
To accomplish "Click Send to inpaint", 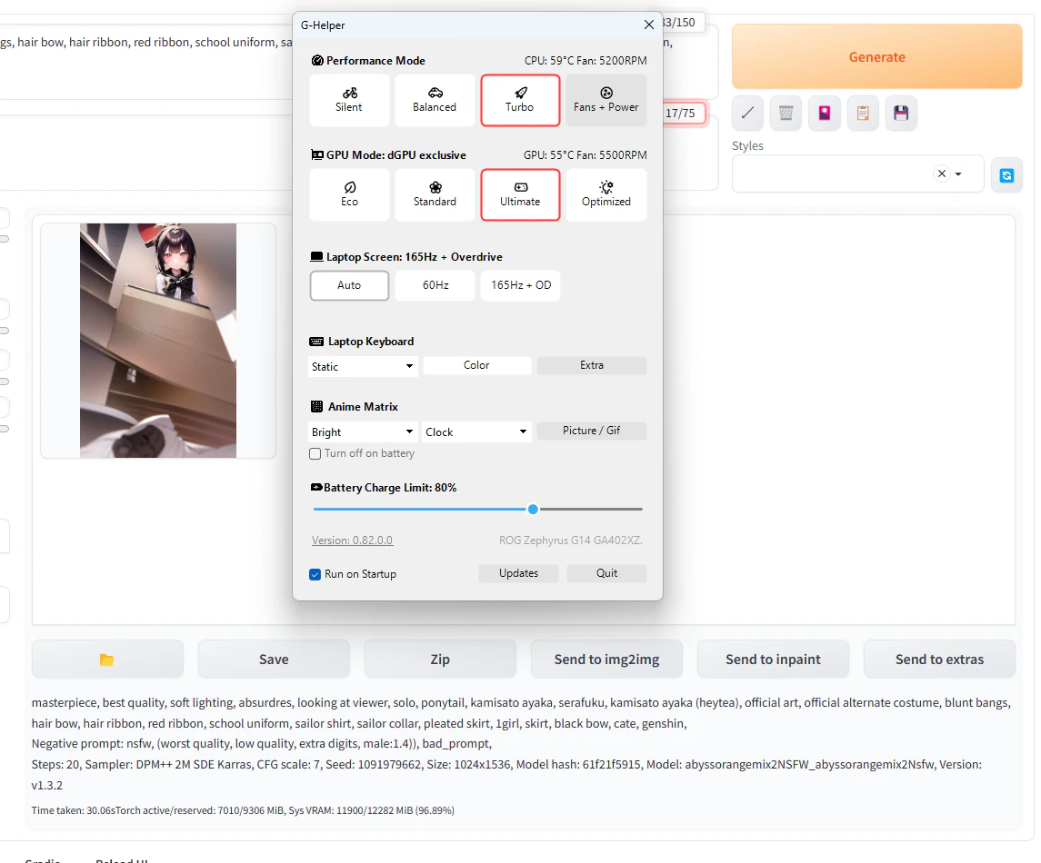I will (x=773, y=660).
